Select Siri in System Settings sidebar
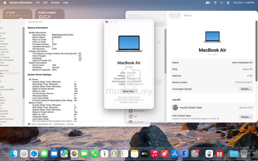This screenshot has height=161, width=258. coord(133,116)
